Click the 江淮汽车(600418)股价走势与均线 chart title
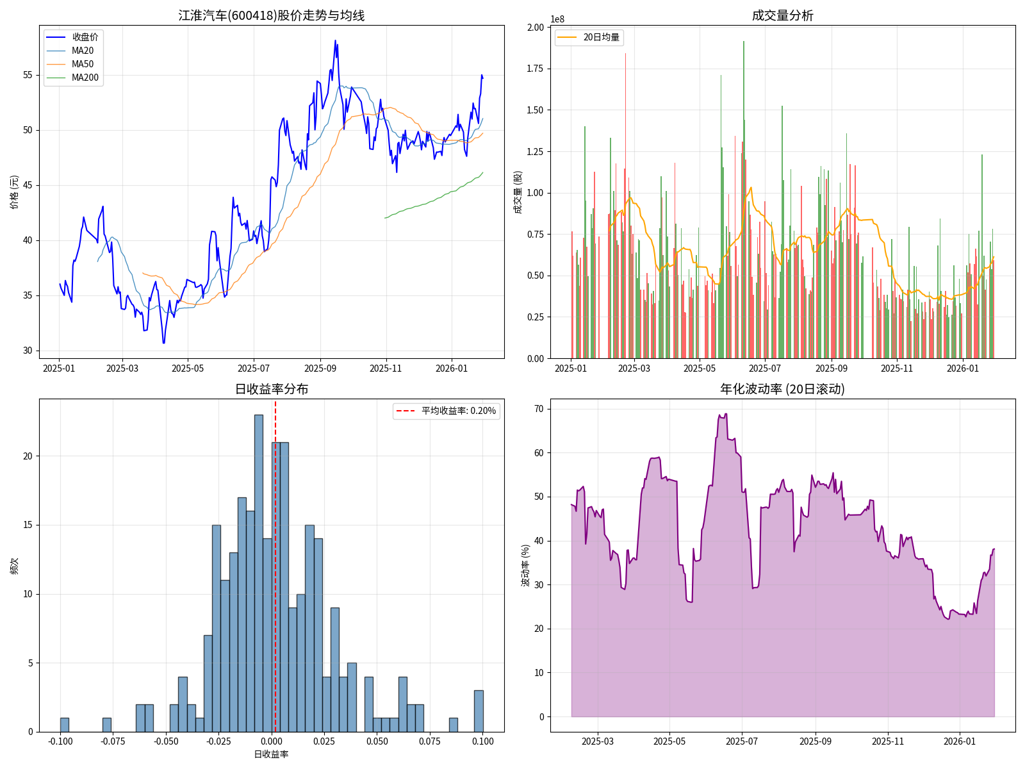 272,15
